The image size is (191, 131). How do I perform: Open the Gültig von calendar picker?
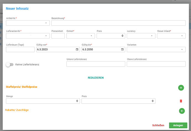(x=77, y=50)
